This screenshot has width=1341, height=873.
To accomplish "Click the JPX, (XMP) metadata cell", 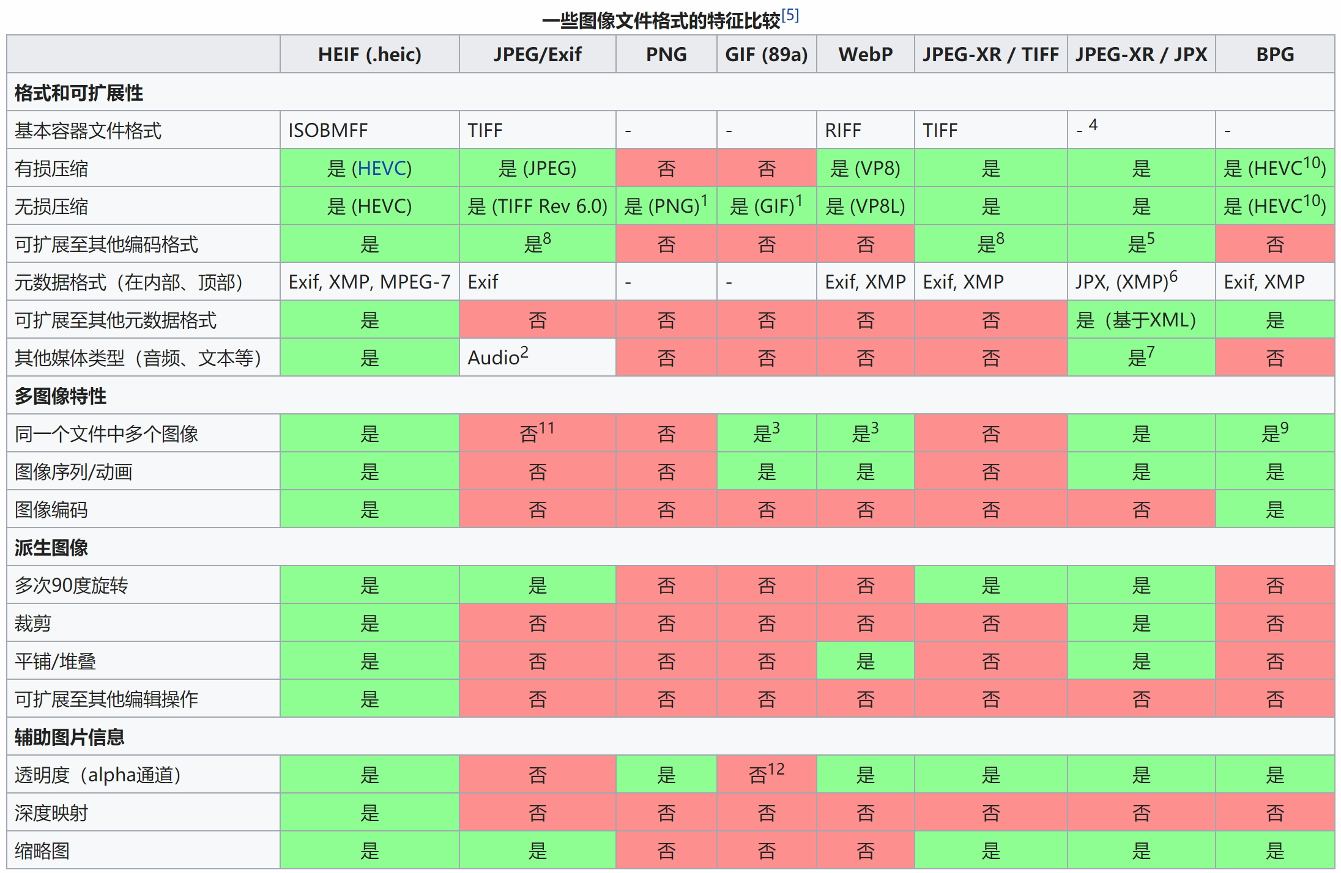I will (x=1126, y=282).
